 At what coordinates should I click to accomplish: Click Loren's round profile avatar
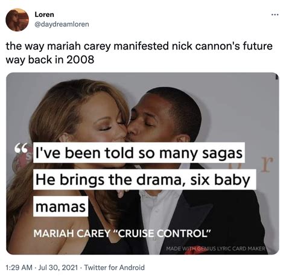point(17,20)
